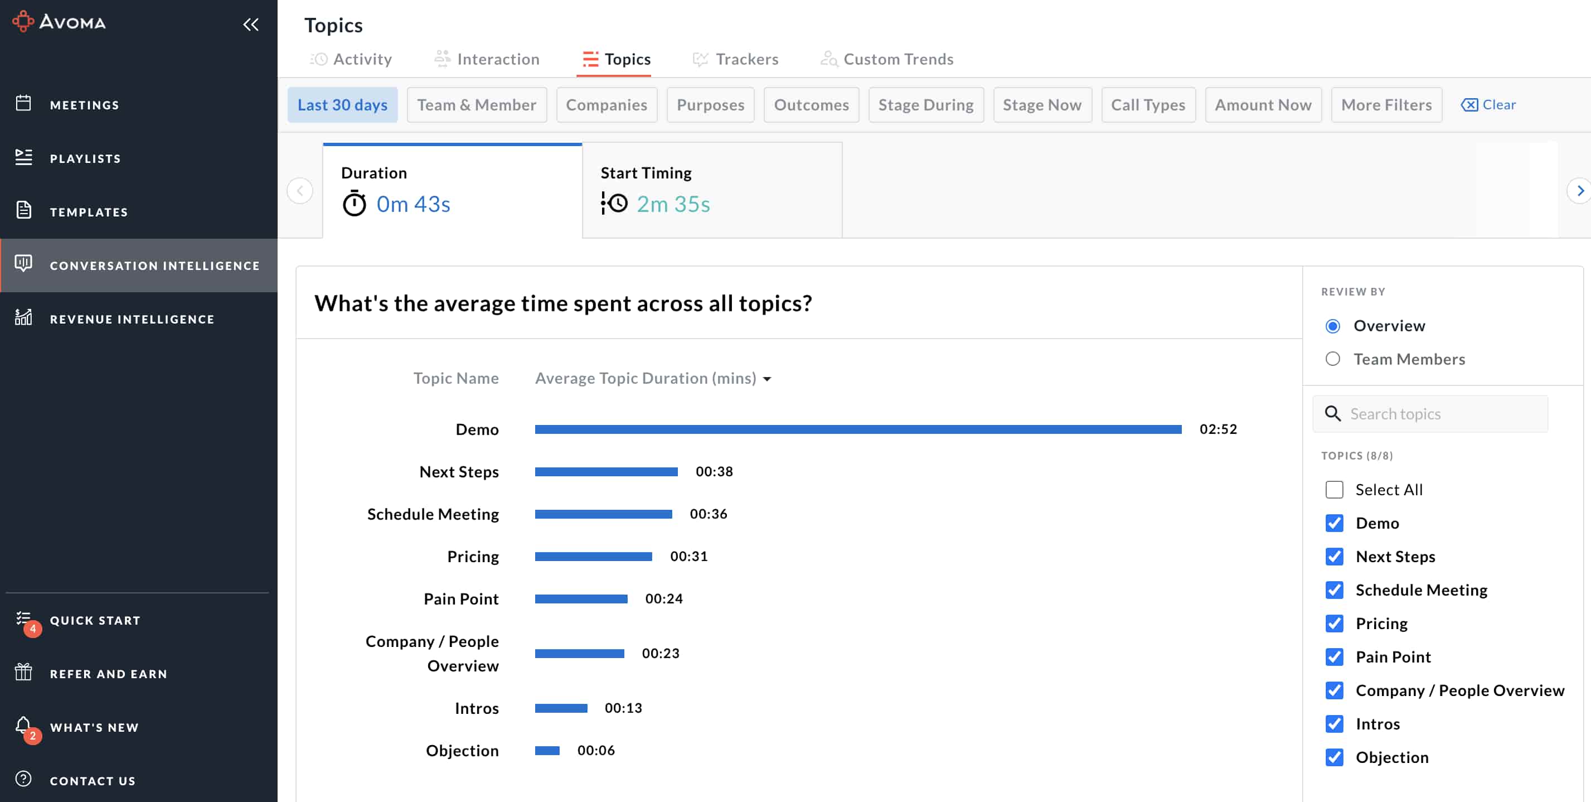Open Templates via its document icon
The width and height of the screenshot is (1591, 802).
23,211
